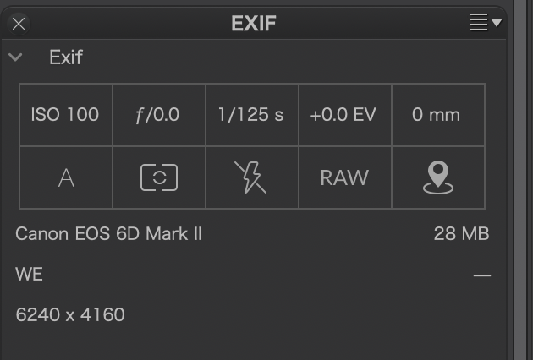This screenshot has width=533, height=360.
Task: Close the EXIF panel with X icon
Action: [19, 25]
